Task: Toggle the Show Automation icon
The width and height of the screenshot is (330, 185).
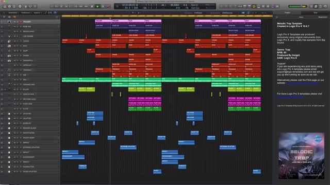Action: [46, 13]
